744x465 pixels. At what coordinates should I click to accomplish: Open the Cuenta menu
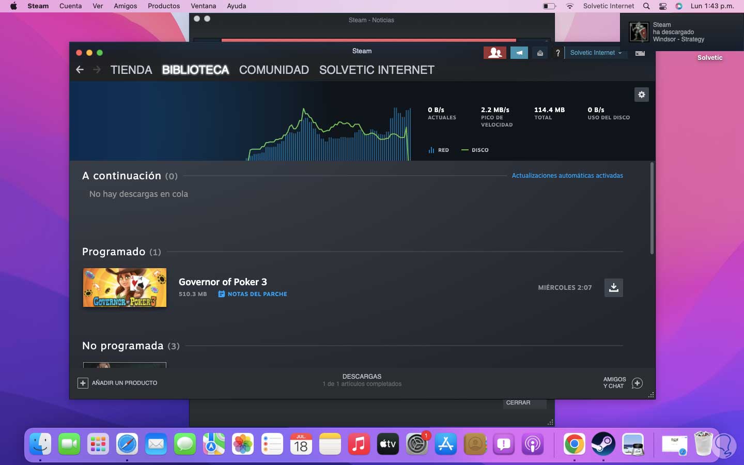70,6
